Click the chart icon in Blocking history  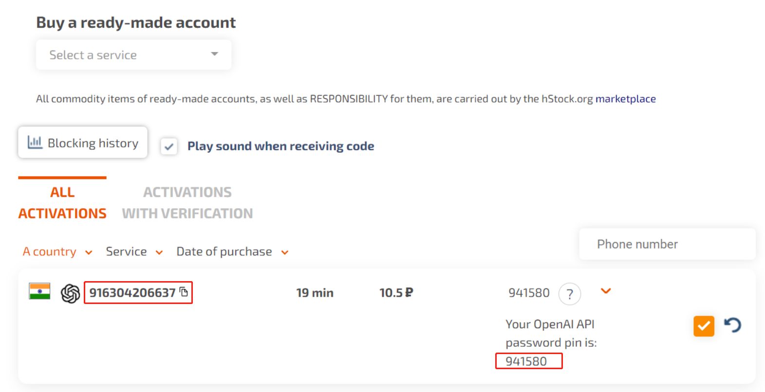tap(35, 142)
